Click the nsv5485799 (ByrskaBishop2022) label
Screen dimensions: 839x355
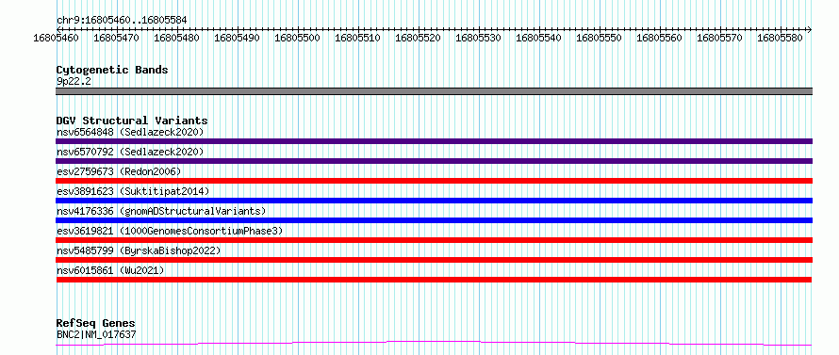(x=139, y=250)
